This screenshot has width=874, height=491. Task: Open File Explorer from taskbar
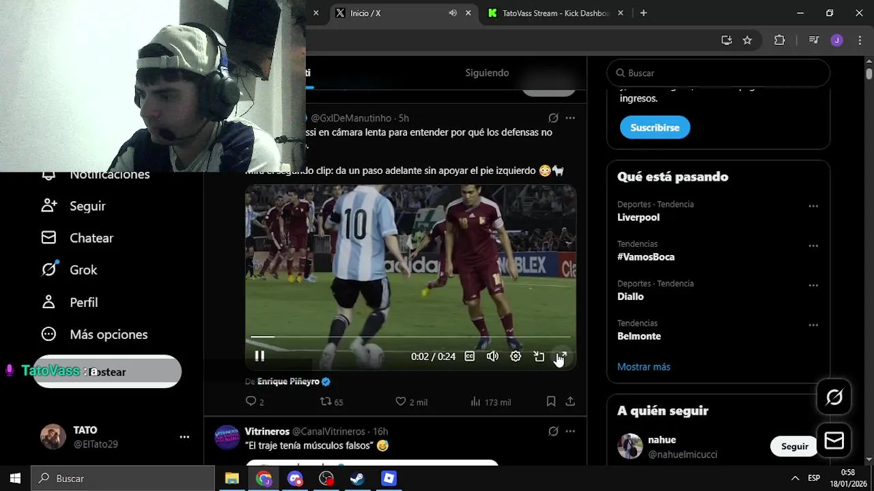(232, 478)
